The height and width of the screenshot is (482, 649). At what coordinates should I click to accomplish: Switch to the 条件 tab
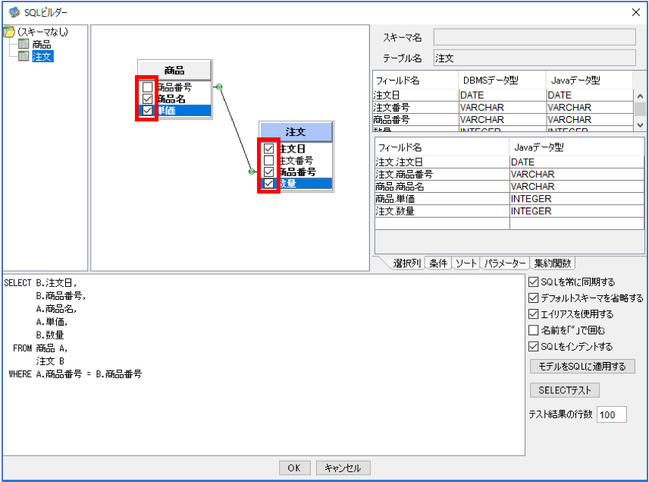438,263
